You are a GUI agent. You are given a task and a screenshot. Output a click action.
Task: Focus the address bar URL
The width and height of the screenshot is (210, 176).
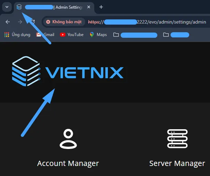point(147,22)
